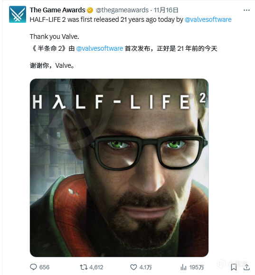Image resolution: width=255 pixels, height=275 pixels.
Task: Open the three-dot more options menu
Action: (246, 10)
